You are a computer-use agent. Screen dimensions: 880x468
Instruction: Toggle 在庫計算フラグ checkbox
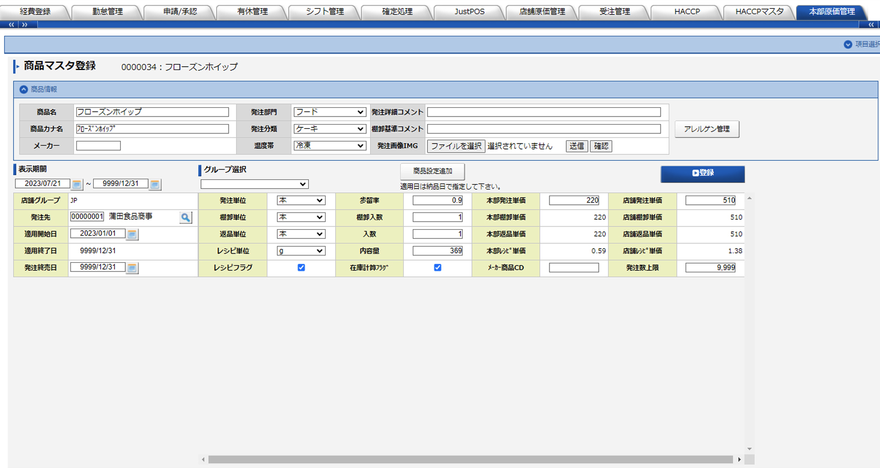pos(438,268)
